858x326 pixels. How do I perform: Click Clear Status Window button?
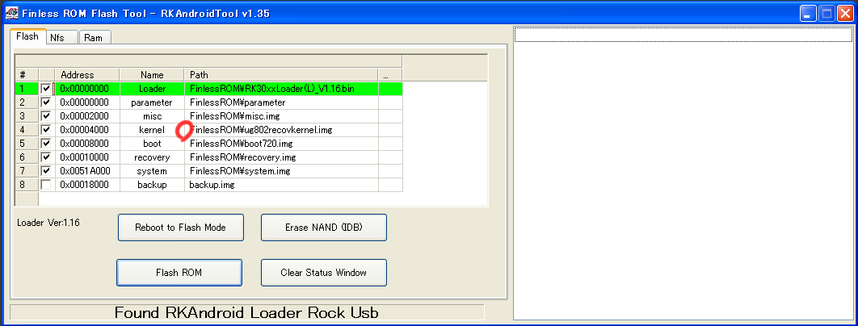click(324, 273)
